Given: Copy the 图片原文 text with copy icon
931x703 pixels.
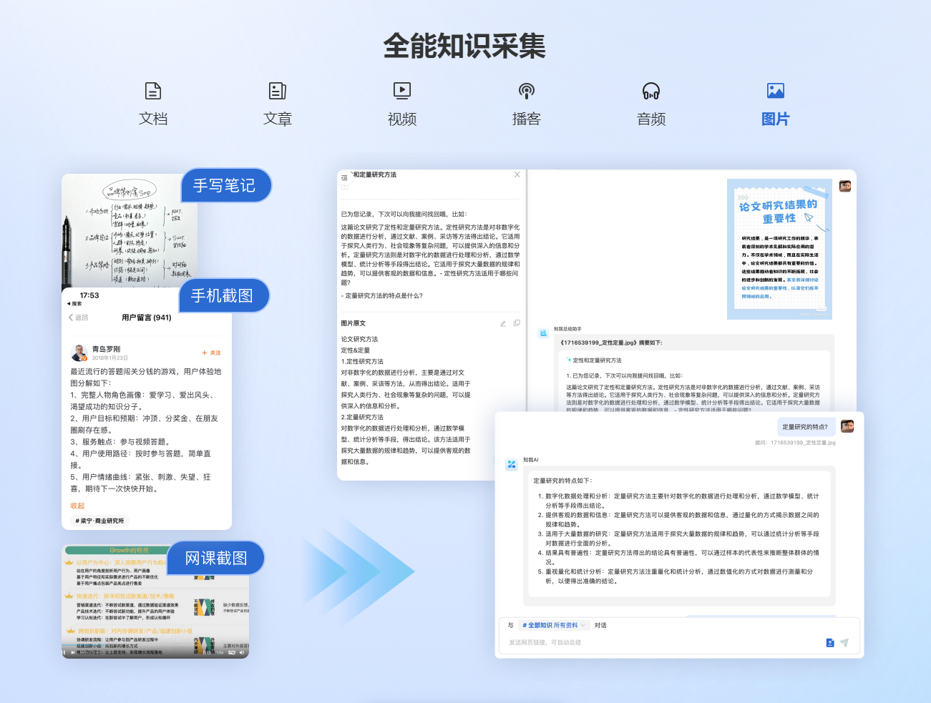Looking at the screenshot, I should pyautogui.click(x=517, y=323).
